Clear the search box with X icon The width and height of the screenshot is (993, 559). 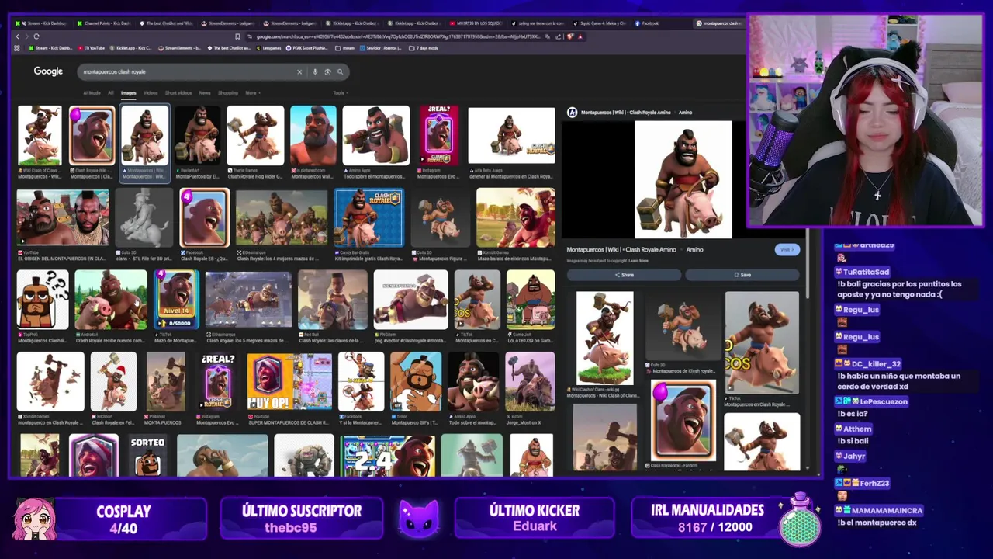tap(299, 71)
